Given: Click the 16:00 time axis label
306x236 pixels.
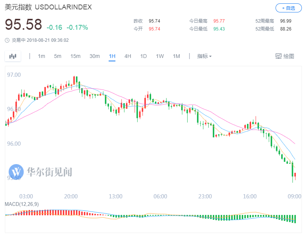Looking at the screenshot, I should tap(250, 196).
